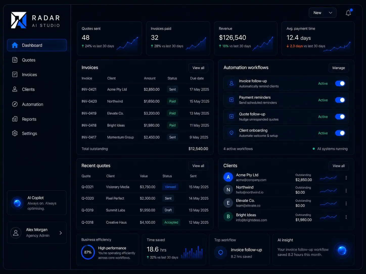This screenshot has height=274, width=366.
Task: Navigate to Automation in the sidebar
Action: (37, 104)
